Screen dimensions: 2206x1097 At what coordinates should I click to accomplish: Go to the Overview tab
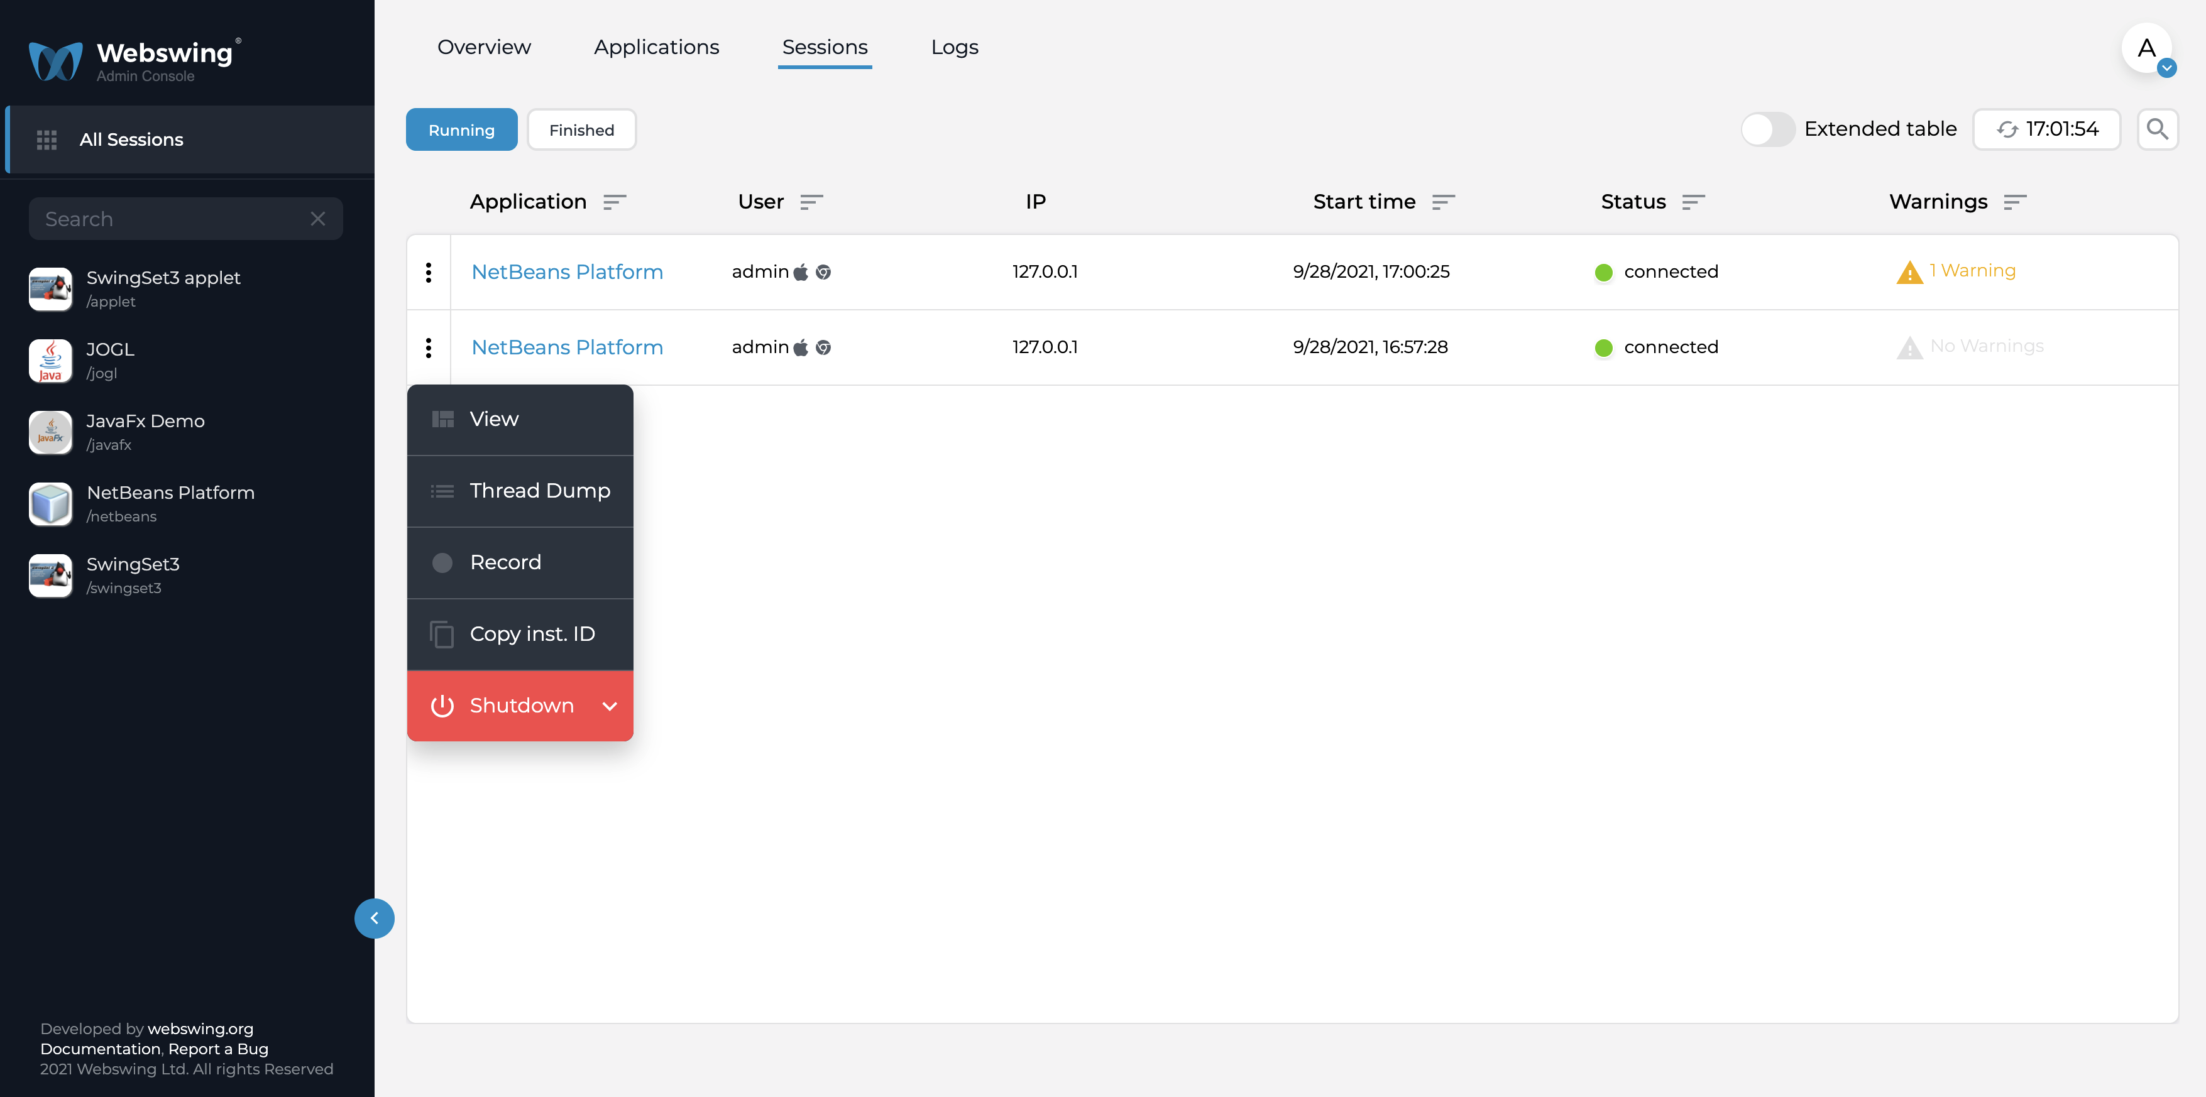484,47
